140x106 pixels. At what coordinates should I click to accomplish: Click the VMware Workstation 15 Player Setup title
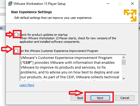click(39, 4)
